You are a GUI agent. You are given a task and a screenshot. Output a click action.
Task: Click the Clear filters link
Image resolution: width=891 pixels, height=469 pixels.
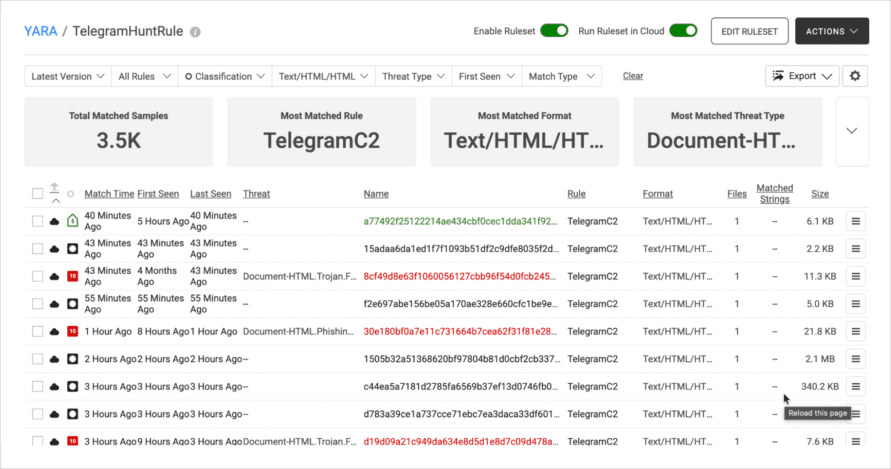633,76
